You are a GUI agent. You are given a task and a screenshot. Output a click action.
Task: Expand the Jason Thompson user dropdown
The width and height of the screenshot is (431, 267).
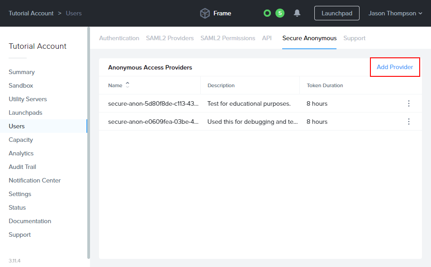395,13
